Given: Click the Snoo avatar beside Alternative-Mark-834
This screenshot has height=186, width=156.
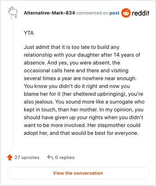Looking at the screenshot, I should (x=12, y=13).
